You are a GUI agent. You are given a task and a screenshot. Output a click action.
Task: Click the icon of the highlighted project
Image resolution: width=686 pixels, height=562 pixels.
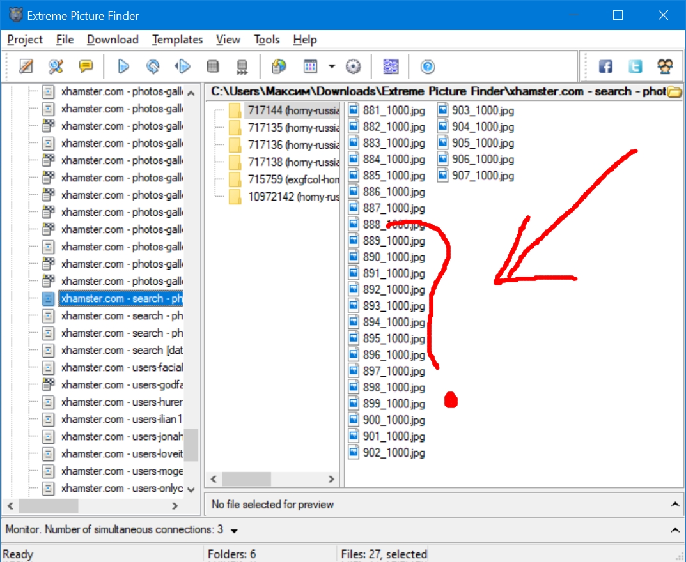click(x=48, y=298)
